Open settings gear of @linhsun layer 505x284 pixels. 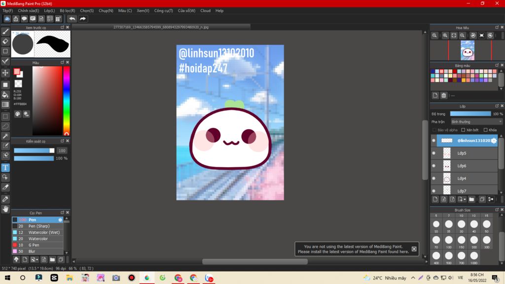494,141
